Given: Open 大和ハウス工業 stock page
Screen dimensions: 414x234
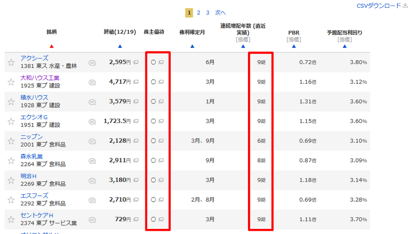Looking at the screenshot, I should 40,78.
